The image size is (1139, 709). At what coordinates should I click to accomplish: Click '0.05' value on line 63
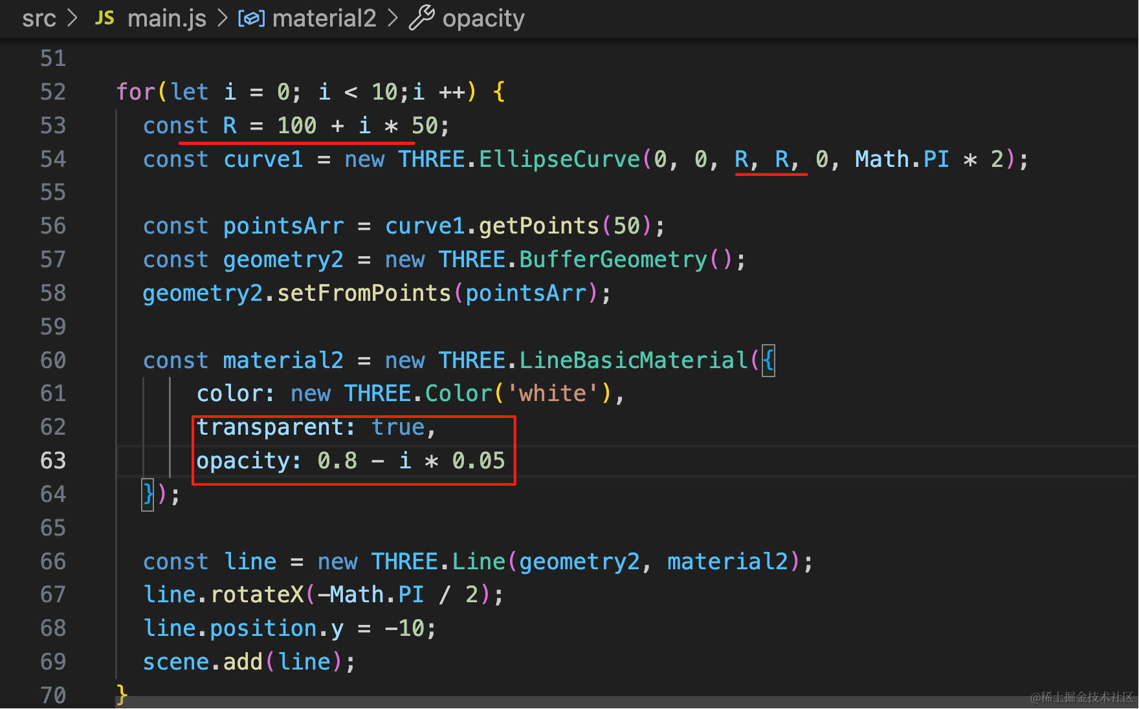coord(478,461)
